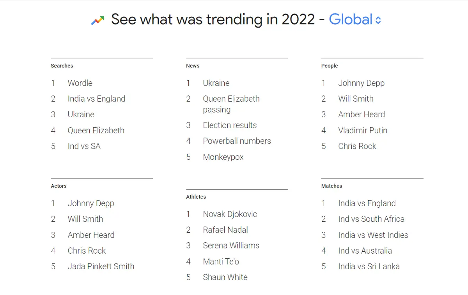The image size is (468, 295).
Task: Click the up-down chevron next to Global
Action: tap(378, 20)
